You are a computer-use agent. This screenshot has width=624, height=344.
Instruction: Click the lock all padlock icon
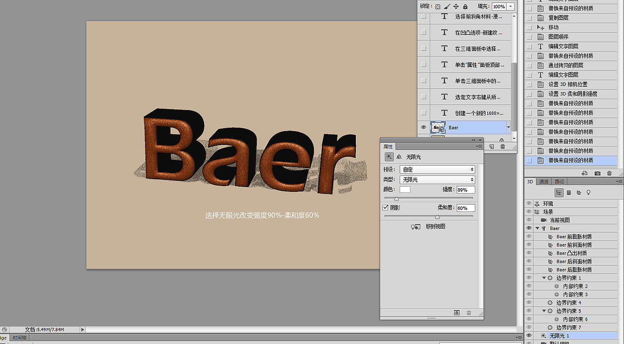tap(465, 6)
